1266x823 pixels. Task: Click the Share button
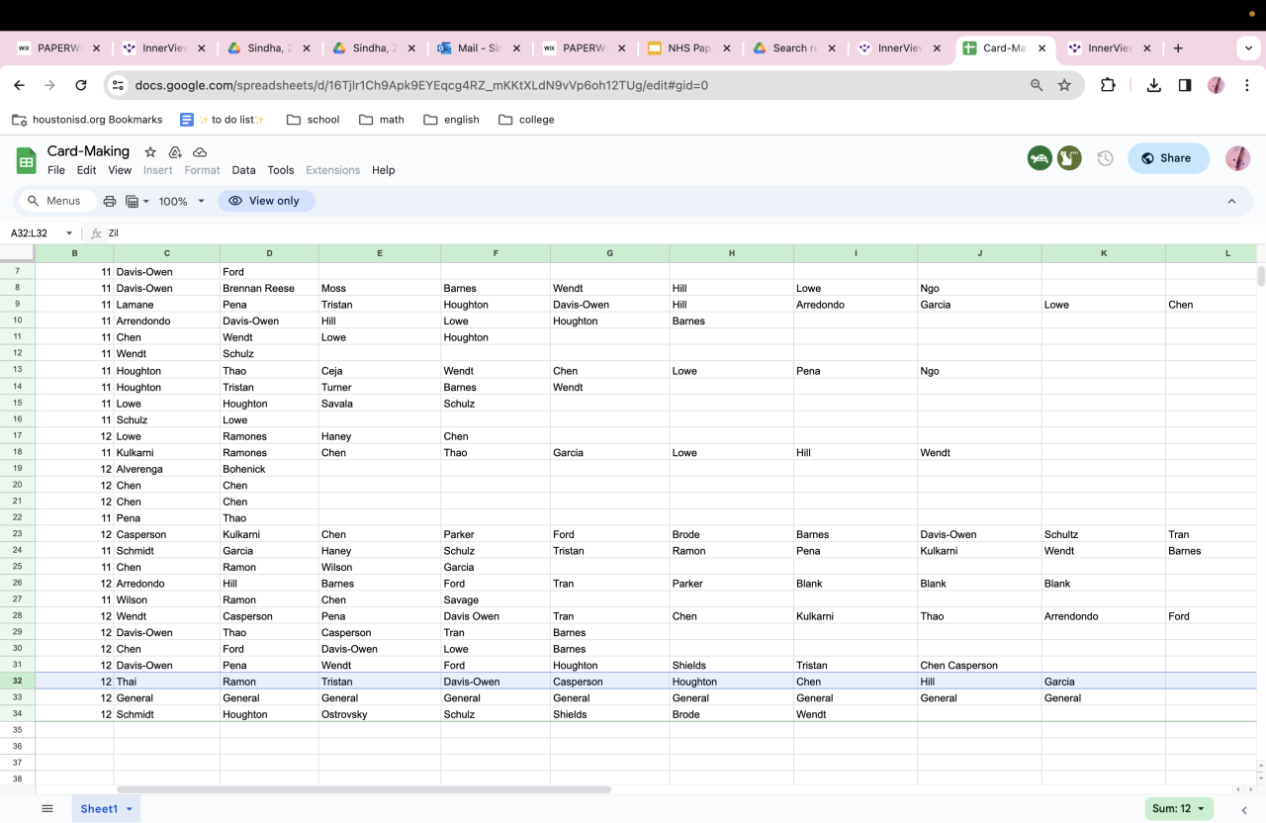pyautogui.click(x=1167, y=158)
